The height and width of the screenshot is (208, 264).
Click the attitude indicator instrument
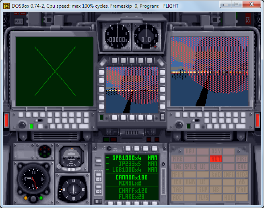coord(71,157)
